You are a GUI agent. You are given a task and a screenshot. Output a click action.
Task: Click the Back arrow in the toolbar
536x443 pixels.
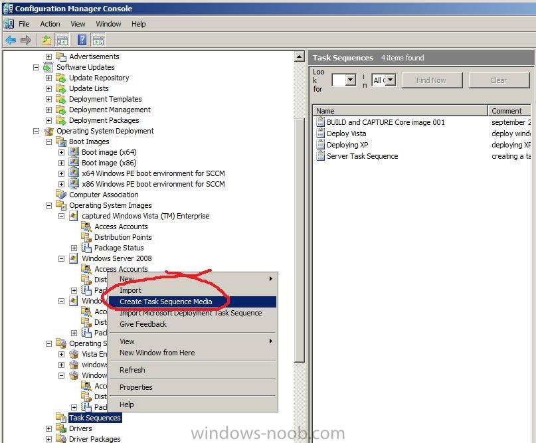tap(11, 41)
